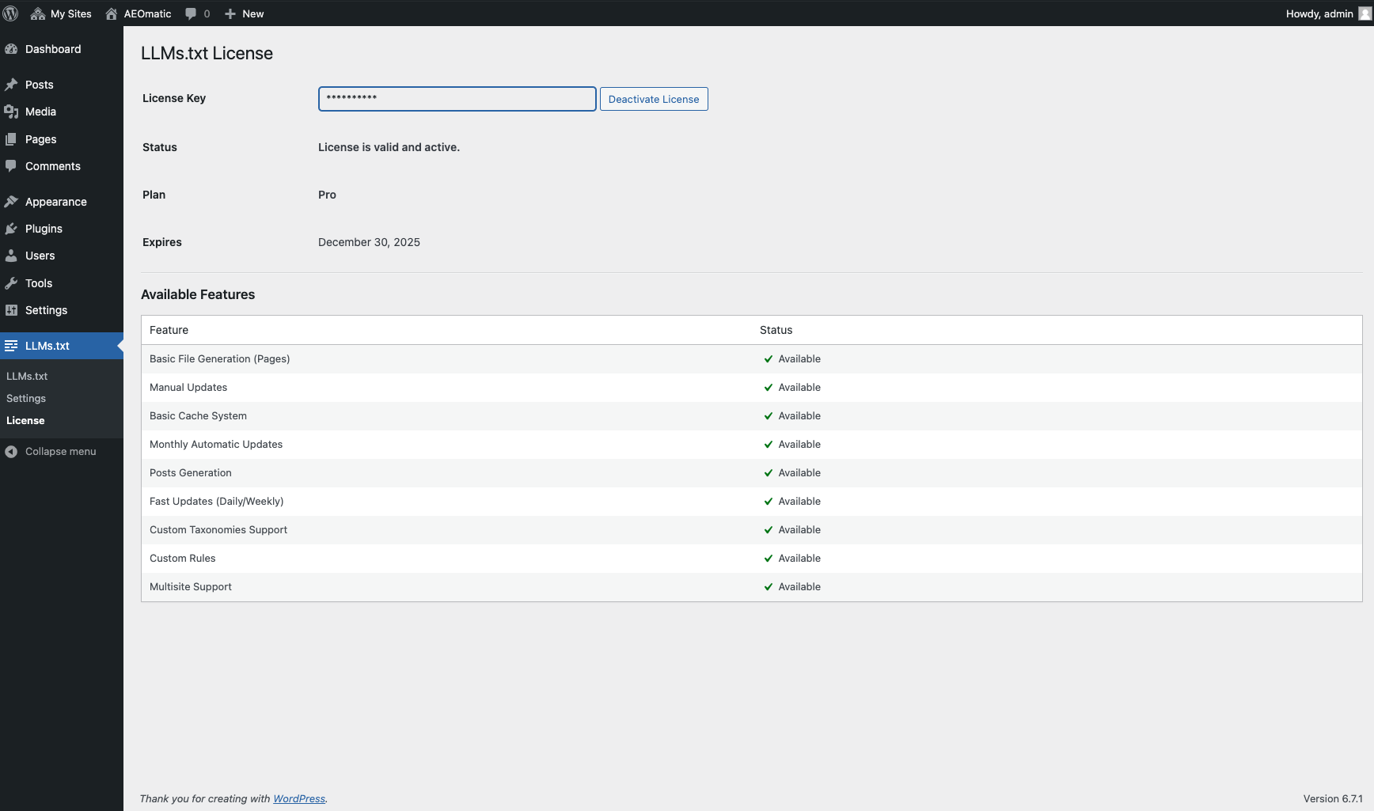
Task: Click the plus New icon in admin bar
Action: coord(230,13)
